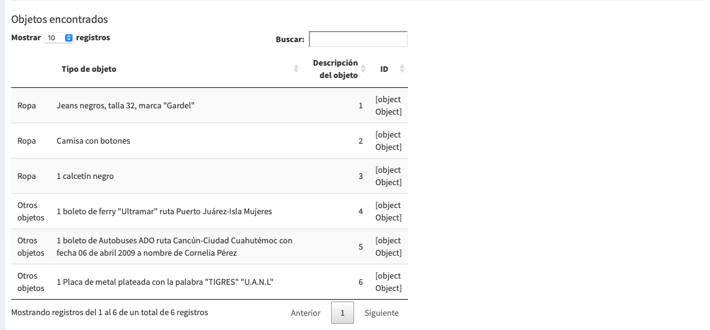
Task: Click the "Objetos encontrados" heading
Action: (x=60, y=20)
